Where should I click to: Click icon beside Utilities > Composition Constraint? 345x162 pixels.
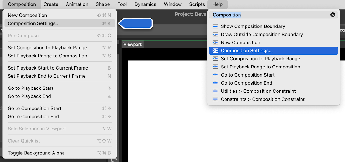coord(215,91)
